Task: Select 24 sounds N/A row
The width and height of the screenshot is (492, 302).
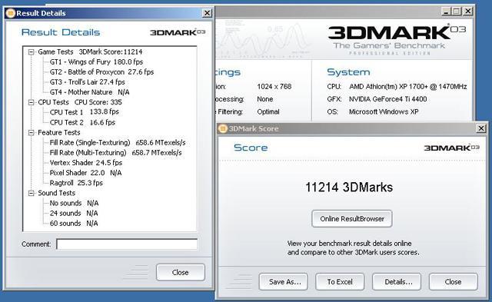Action: click(74, 214)
